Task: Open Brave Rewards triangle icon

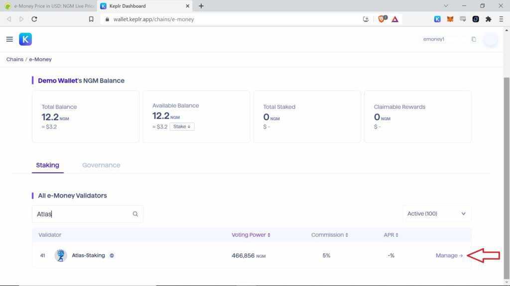Action: [395, 19]
